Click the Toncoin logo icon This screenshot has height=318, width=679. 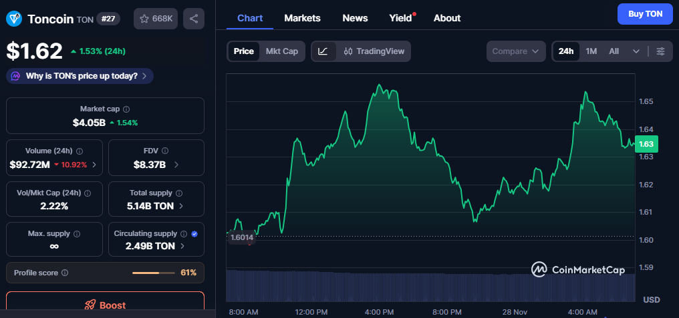[x=14, y=19]
